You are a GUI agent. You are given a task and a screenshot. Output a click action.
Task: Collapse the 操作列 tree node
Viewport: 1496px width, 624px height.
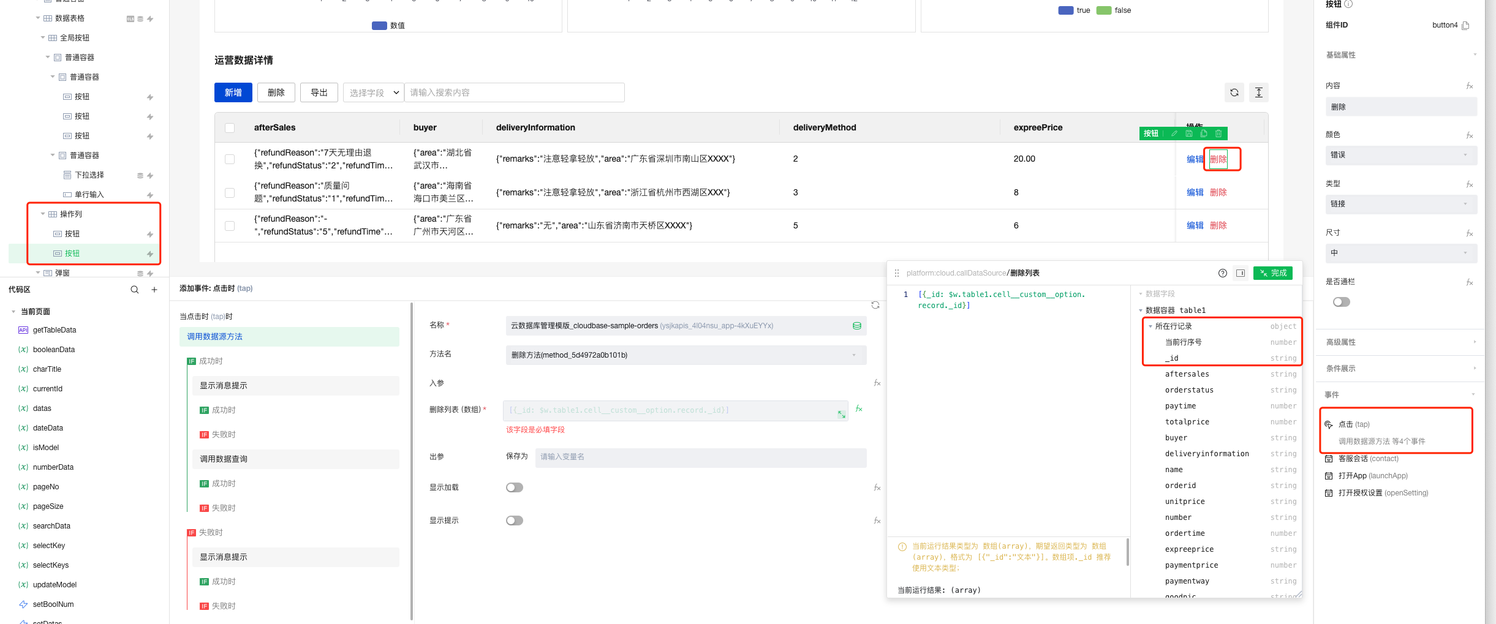click(x=43, y=214)
